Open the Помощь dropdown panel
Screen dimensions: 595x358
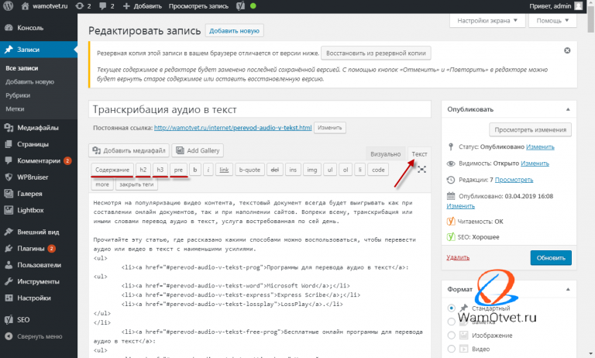(x=551, y=21)
